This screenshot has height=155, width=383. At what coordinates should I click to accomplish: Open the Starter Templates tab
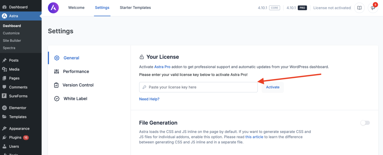coord(135,8)
